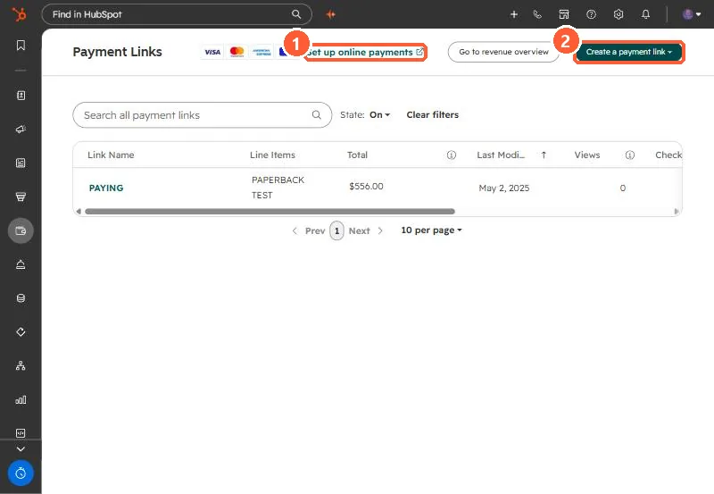714x494 pixels.
Task: Click the TEST line item text
Action: pos(262,195)
